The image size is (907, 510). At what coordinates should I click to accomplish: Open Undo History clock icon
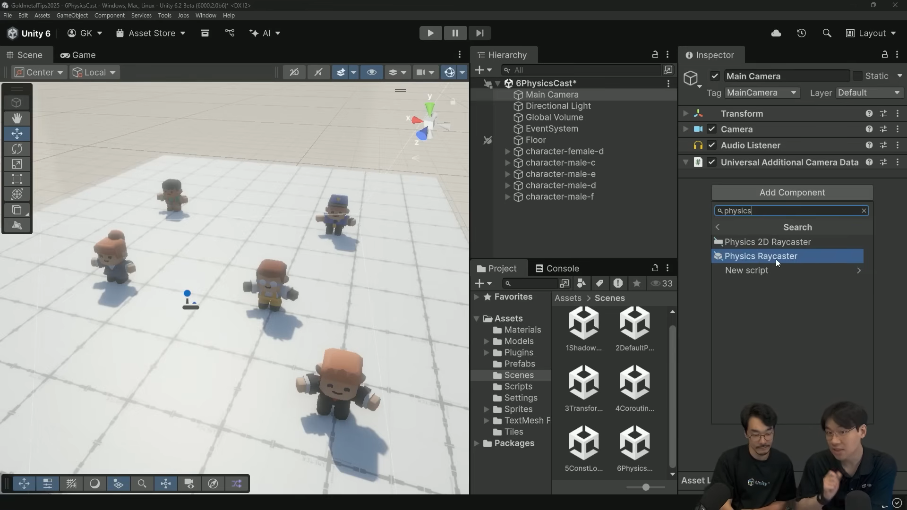coord(801,33)
